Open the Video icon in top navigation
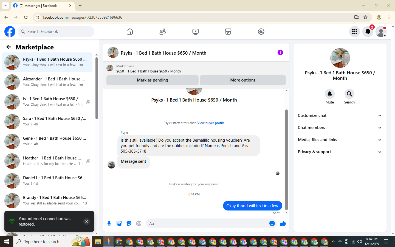The width and height of the screenshot is (395, 247). pos(196,32)
